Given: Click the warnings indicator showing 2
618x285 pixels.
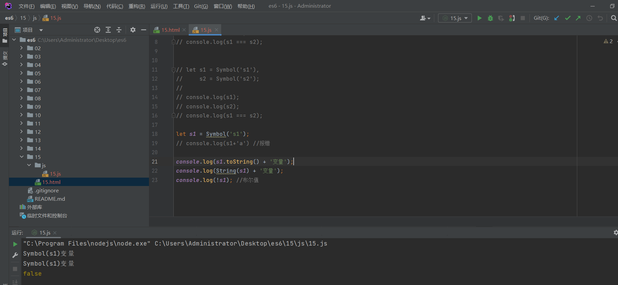Looking at the screenshot, I should (x=608, y=41).
